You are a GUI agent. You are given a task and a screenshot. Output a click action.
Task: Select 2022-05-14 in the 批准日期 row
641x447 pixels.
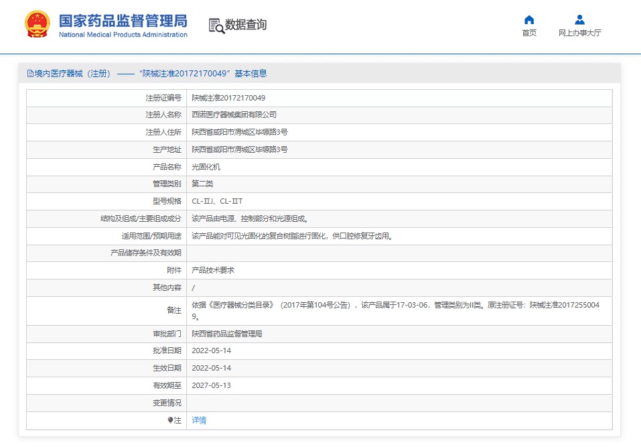coord(212,351)
